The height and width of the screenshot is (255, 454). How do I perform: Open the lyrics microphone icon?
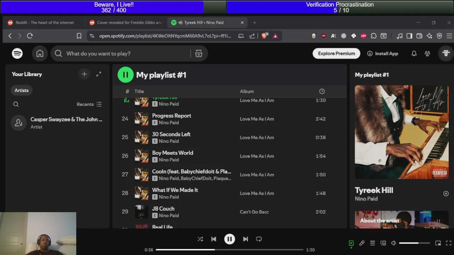click(x=362, y=243)
